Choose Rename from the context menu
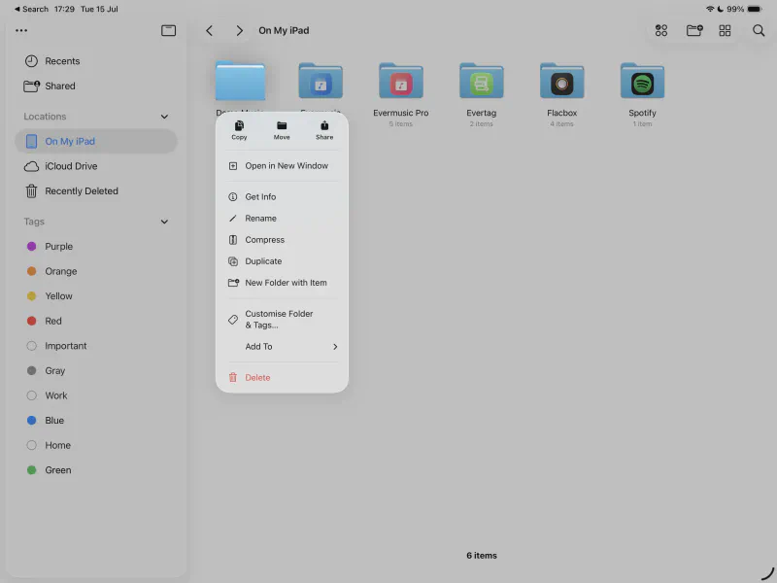Viewport: 777px width, 583px height. [260, 219]
